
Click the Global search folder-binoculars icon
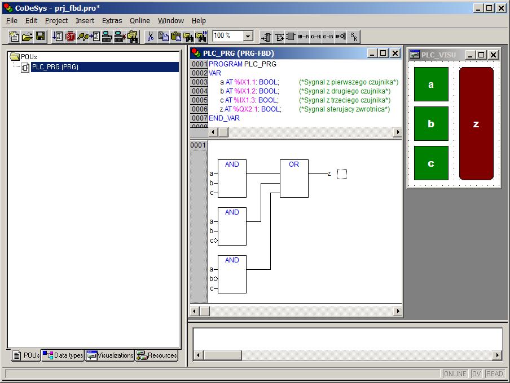coord(133,37)
